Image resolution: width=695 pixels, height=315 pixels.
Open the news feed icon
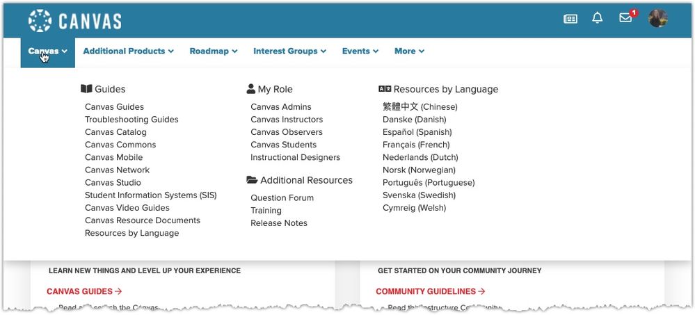point(570,19)
